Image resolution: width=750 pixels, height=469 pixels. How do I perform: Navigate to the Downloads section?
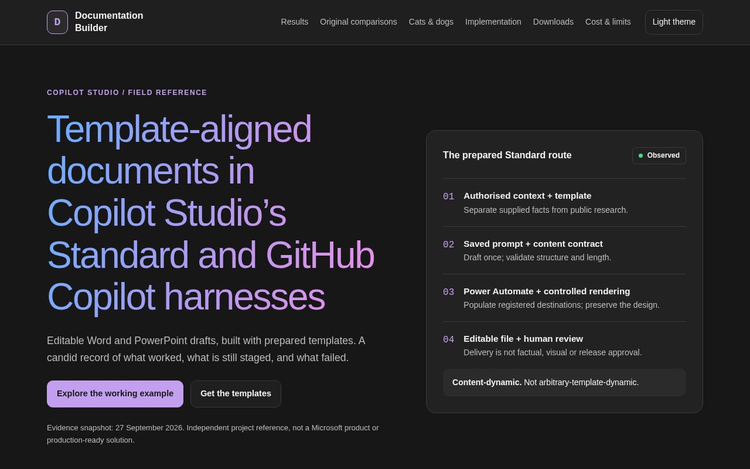point(553,22)
